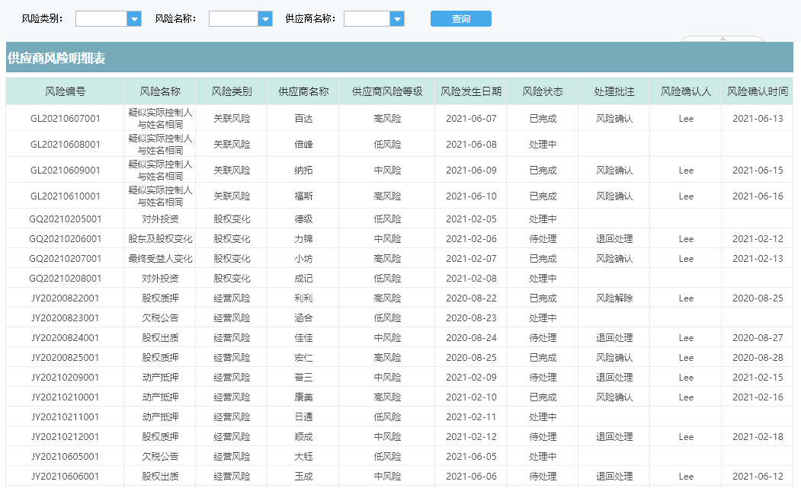Click 最终受益人变化 risk name cell
The height and width of the screenshot is (488, 801).
coord(160,259)
